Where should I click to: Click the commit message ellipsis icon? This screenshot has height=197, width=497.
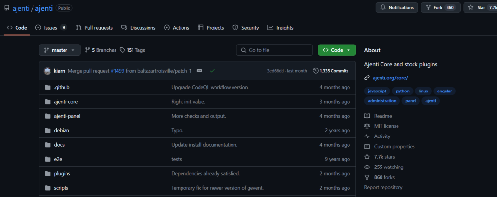[x=199, y=71]
